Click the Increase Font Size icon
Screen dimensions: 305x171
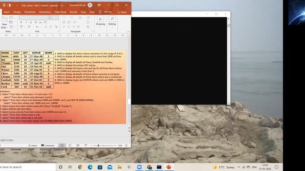46,27
